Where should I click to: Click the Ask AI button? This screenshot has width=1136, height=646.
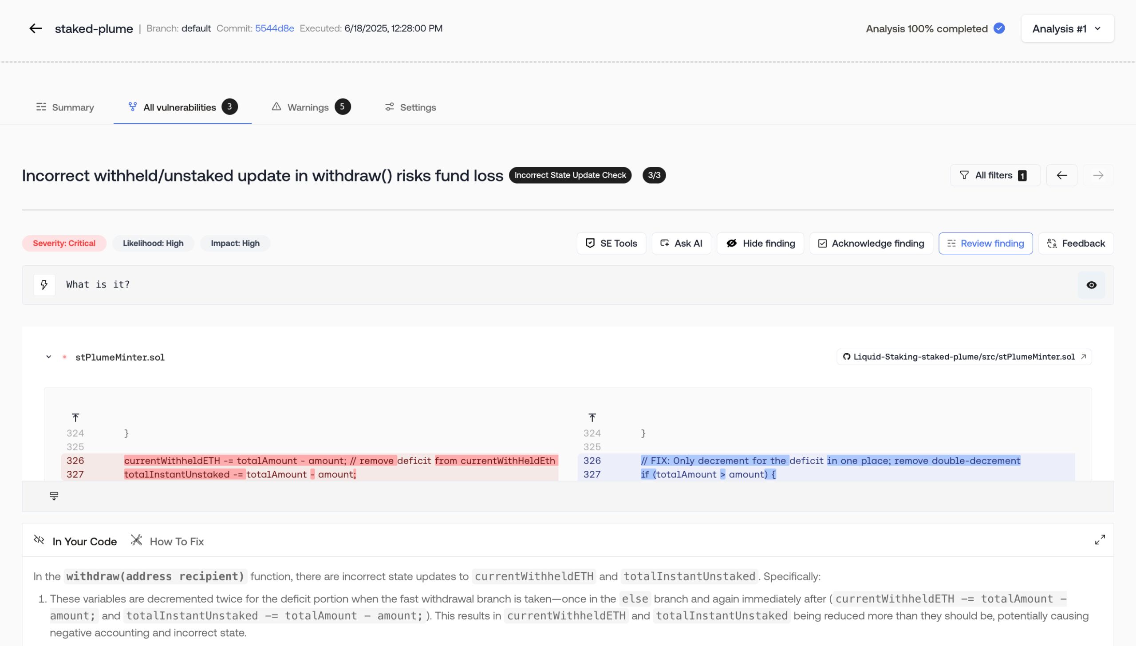point(681,243)
